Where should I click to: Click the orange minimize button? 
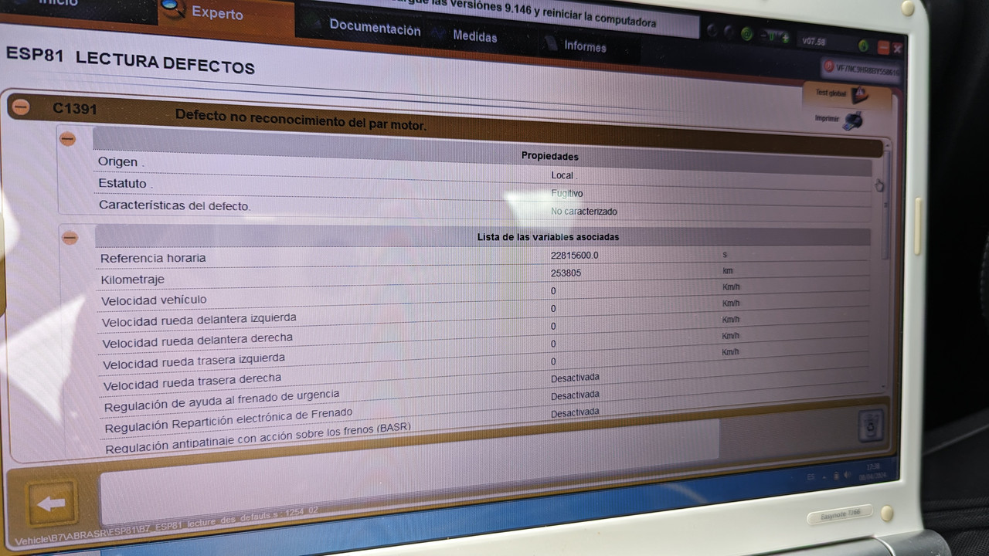click(x=883, y=48)
